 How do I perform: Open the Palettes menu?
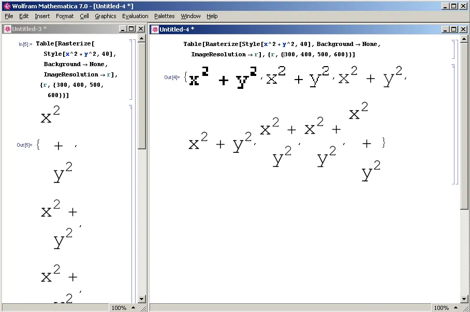point(164,16)
